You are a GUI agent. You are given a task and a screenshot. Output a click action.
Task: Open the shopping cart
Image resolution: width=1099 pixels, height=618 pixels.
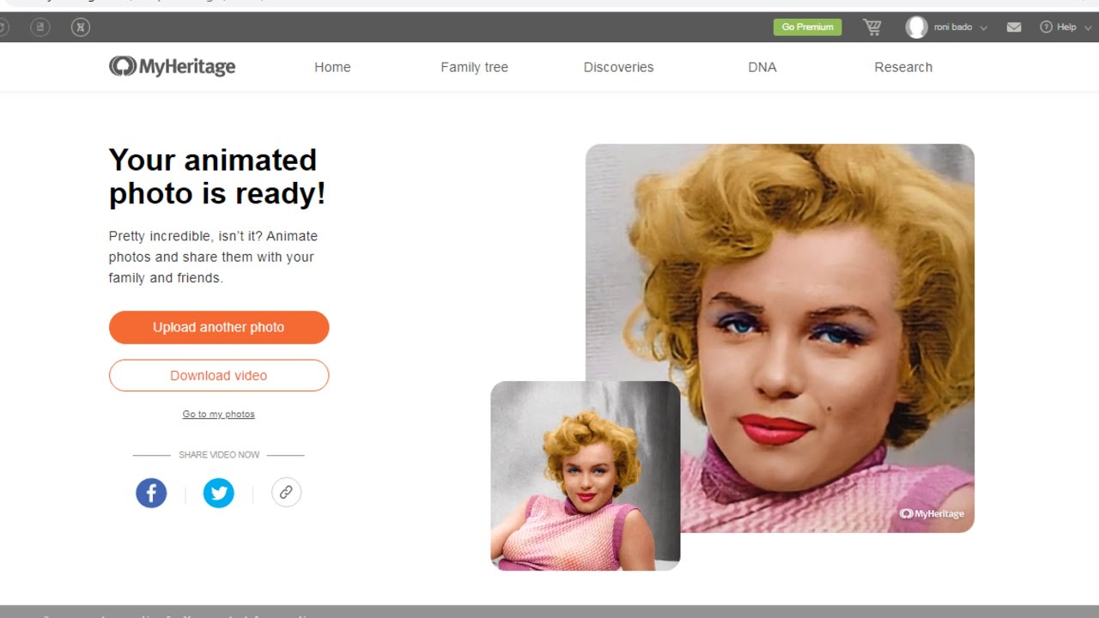click(872, 27)
